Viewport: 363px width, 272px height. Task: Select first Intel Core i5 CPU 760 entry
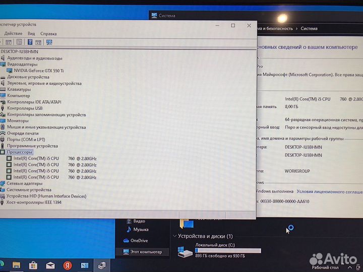[x=55, y=159]
